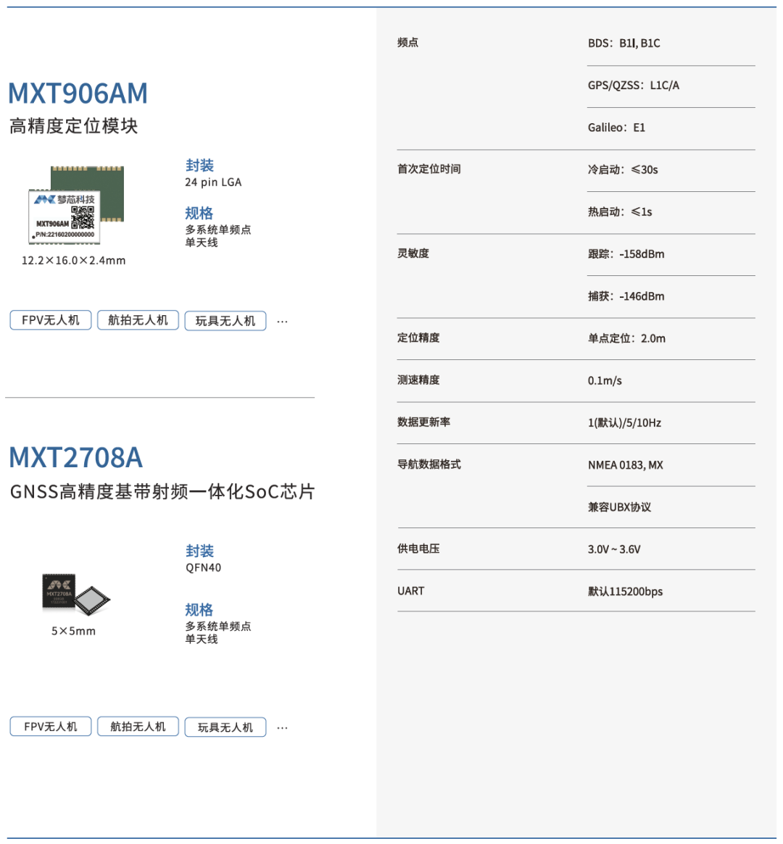Viewport: 783px width, 844px height.
Task: Click the 数据更新率 row label
Action: point(424,422)
